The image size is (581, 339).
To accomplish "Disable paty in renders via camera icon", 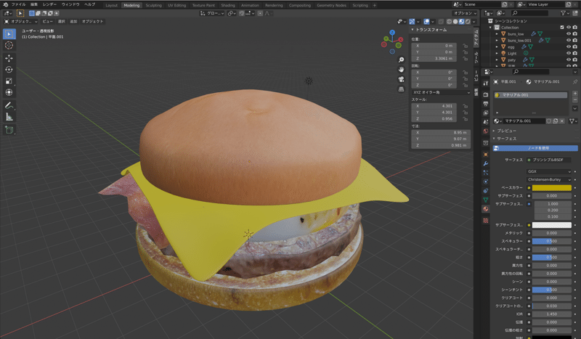I will 574,60.
